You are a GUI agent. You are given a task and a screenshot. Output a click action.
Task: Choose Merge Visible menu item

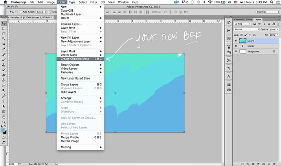pos(81,137)
